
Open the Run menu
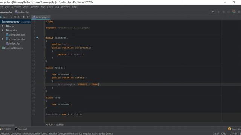click(43, 7)
